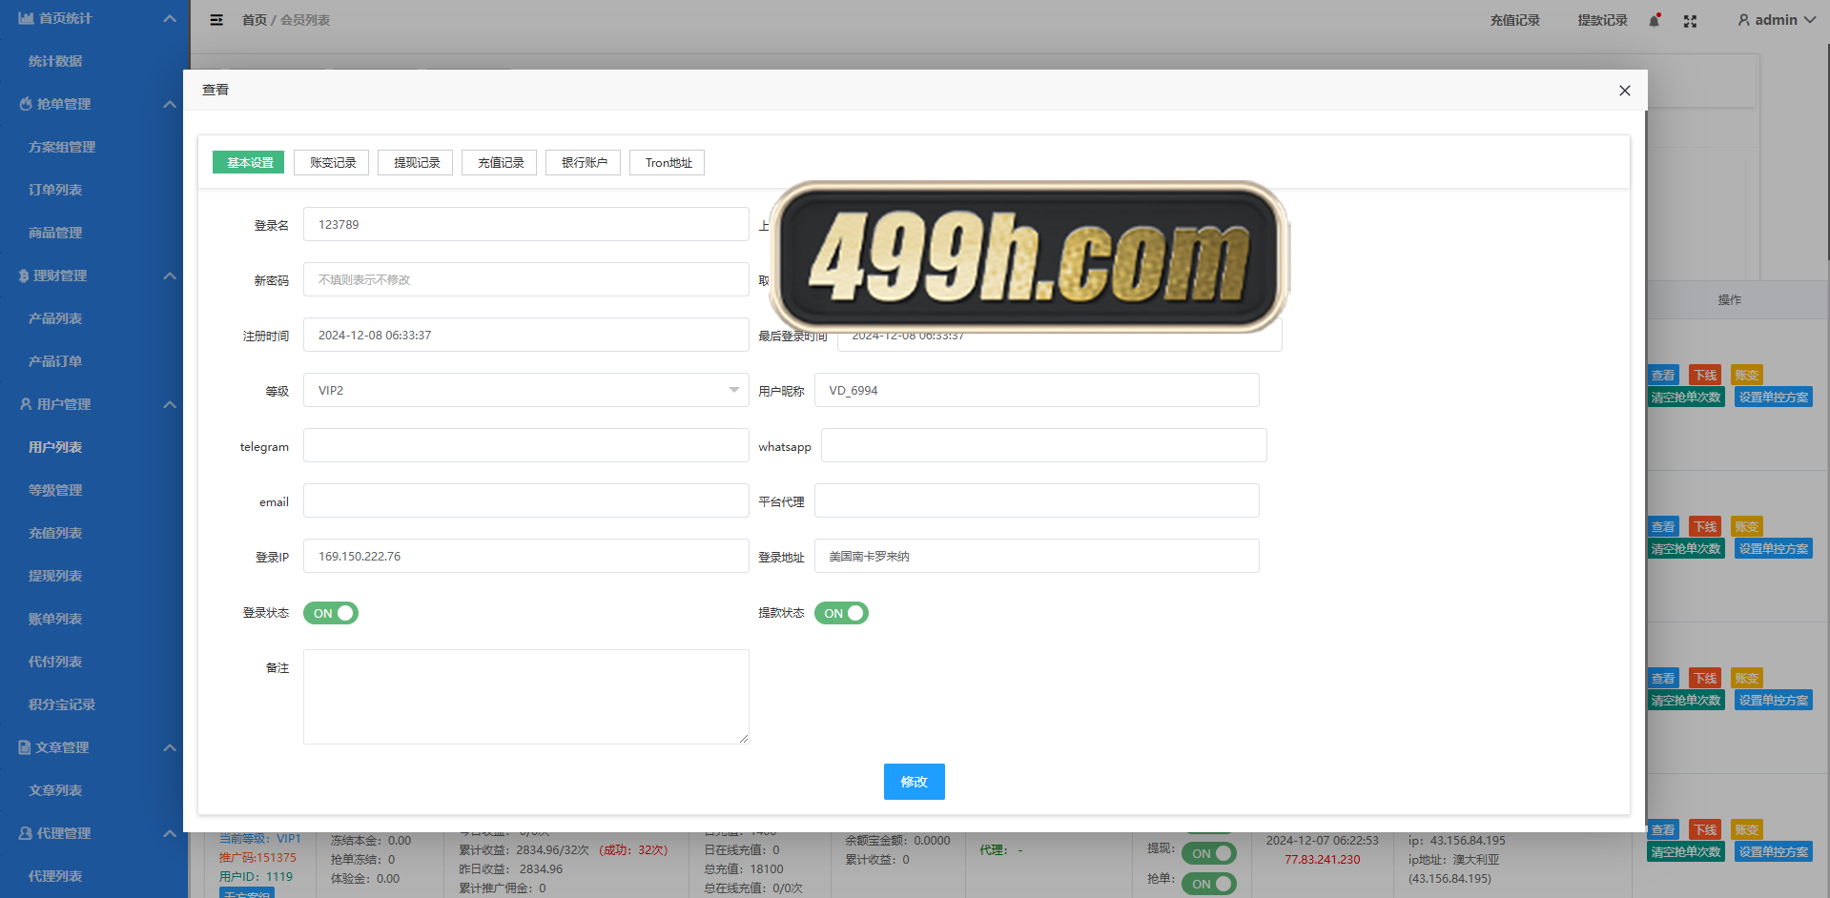Open the 等级 VIP2 dropdown

pos(526,390)
